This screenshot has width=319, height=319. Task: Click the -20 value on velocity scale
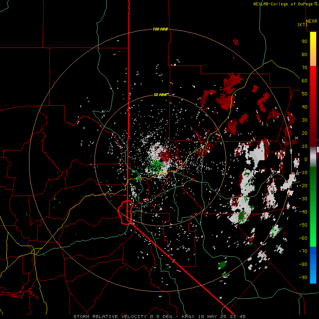tap(303, 186)
